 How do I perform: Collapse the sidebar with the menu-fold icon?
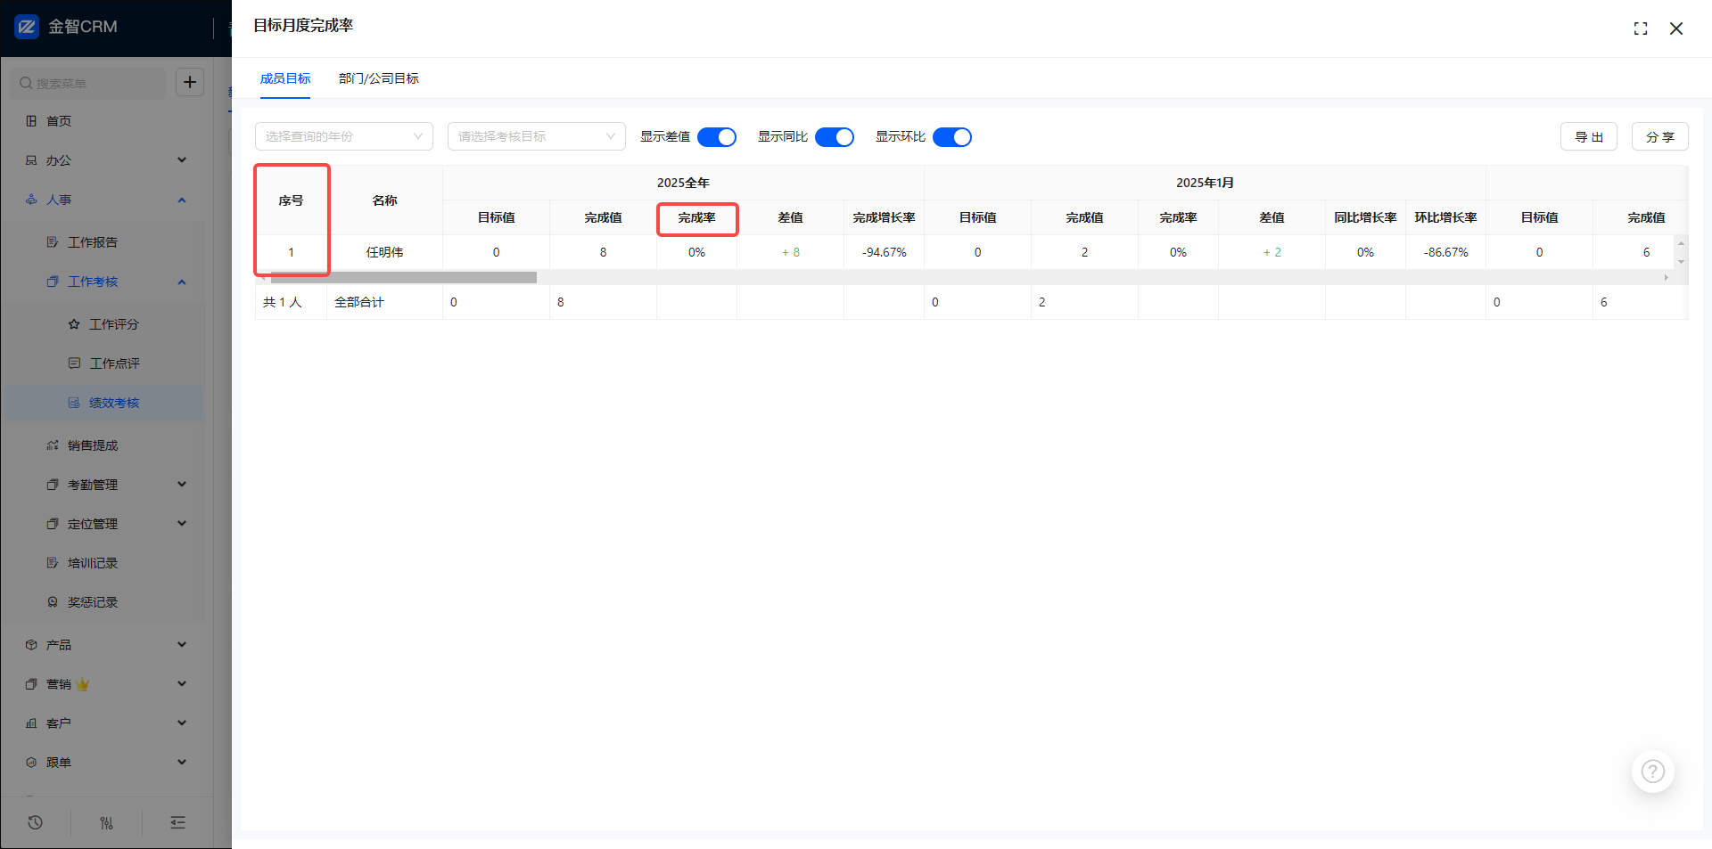point(178,822)
